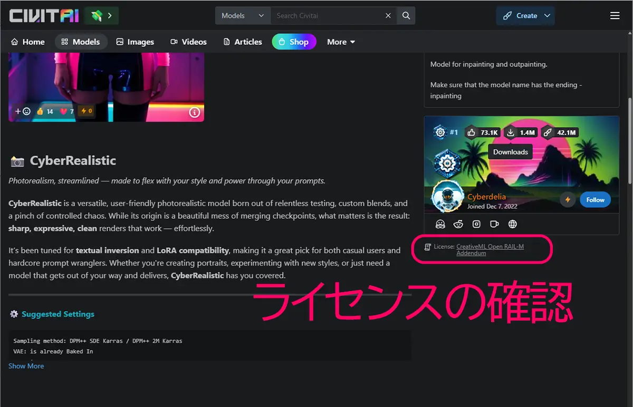The width and height of the screenshot is (633, 407).
Task: Follow the creator Cyberdelia
Action: coord(595,200)
